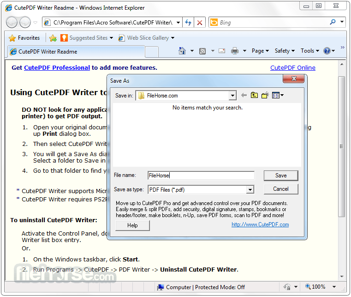Go up one folder level in Save As
Screen dimensions: 351x297
coord(255,96)
